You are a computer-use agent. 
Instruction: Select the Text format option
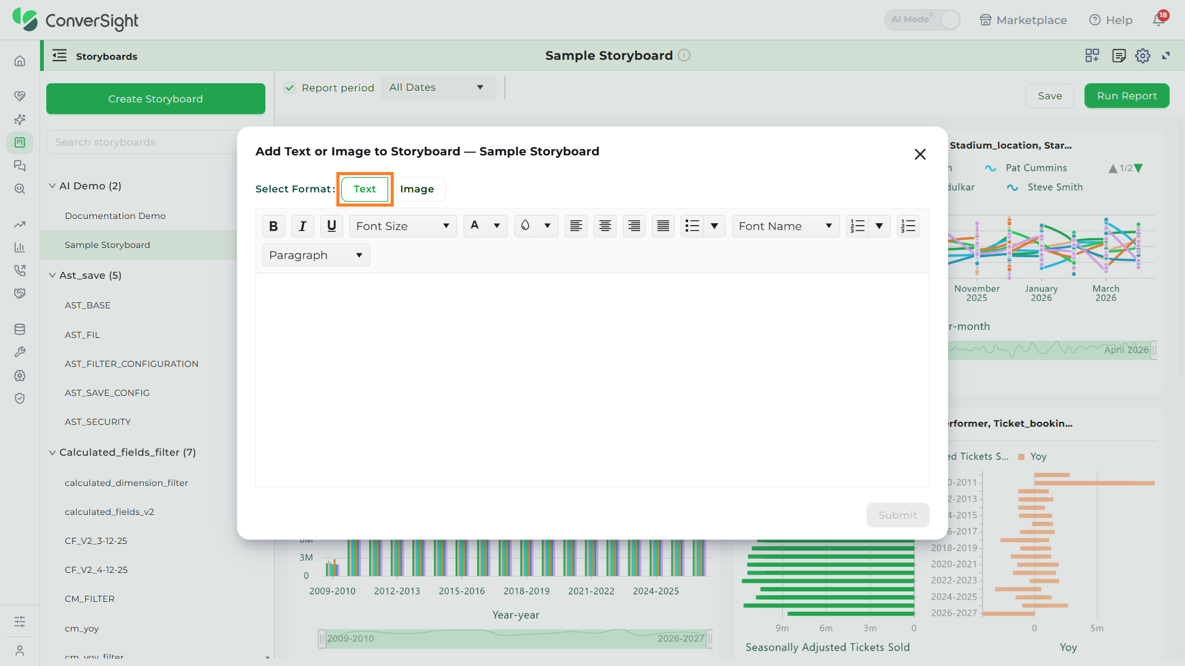coord(365,189)
